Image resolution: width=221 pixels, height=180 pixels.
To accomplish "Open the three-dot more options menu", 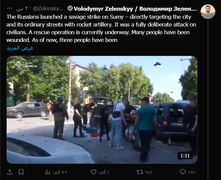I will (x=10, y=8).
